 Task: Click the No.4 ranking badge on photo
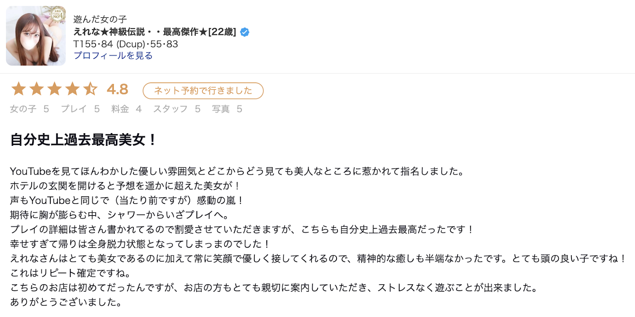[x=58, y=15]
